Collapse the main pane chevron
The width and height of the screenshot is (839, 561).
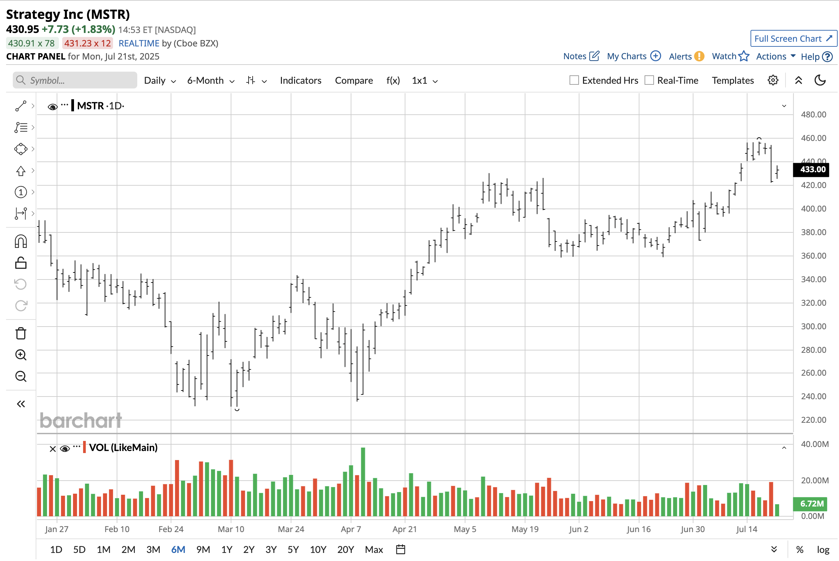pos(784,106)
